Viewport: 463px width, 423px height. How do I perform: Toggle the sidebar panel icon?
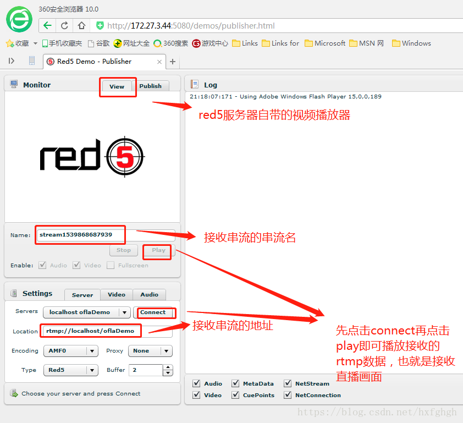[11, 61]
